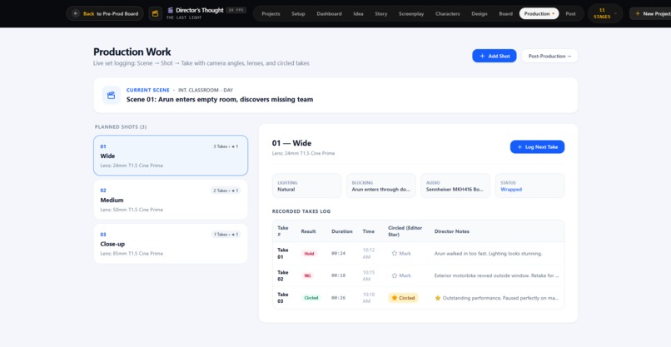Toggle the star Mark for Take 02

pos(401,275)
